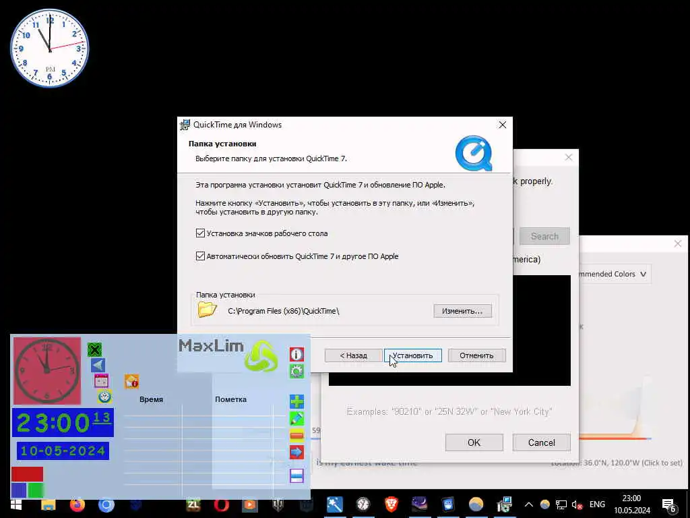The image size is (690, 518).
Task: Click the green color swatch in MaxLim
Action: click(x=36, y=490)
